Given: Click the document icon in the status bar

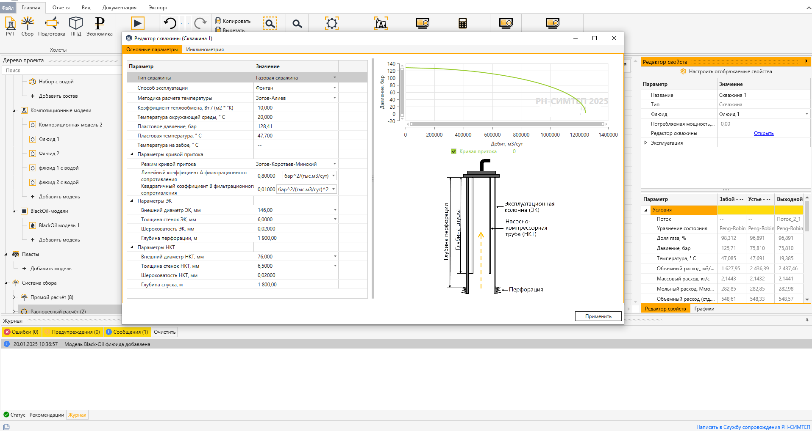Looking at the screenshot, I should pyautogui.click(x=6, y=427).
